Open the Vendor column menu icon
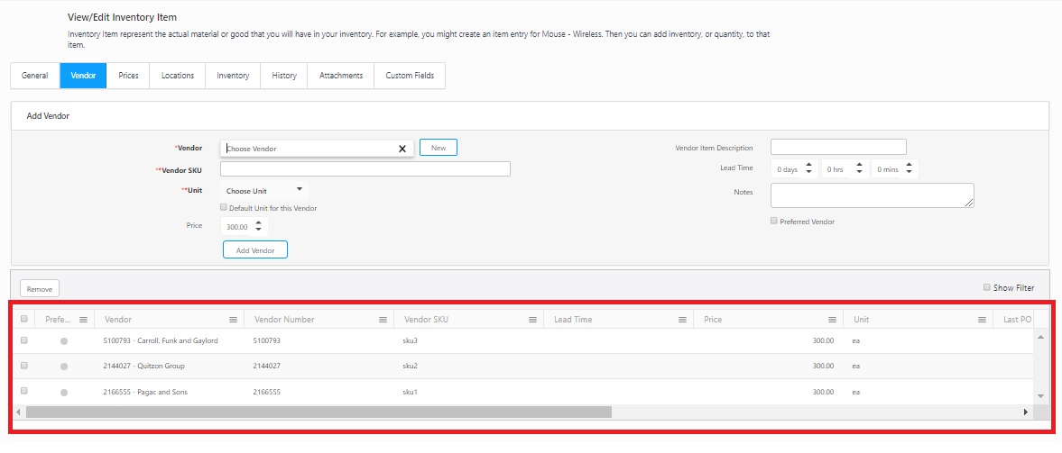The image size is (1062, 453). 233,320
